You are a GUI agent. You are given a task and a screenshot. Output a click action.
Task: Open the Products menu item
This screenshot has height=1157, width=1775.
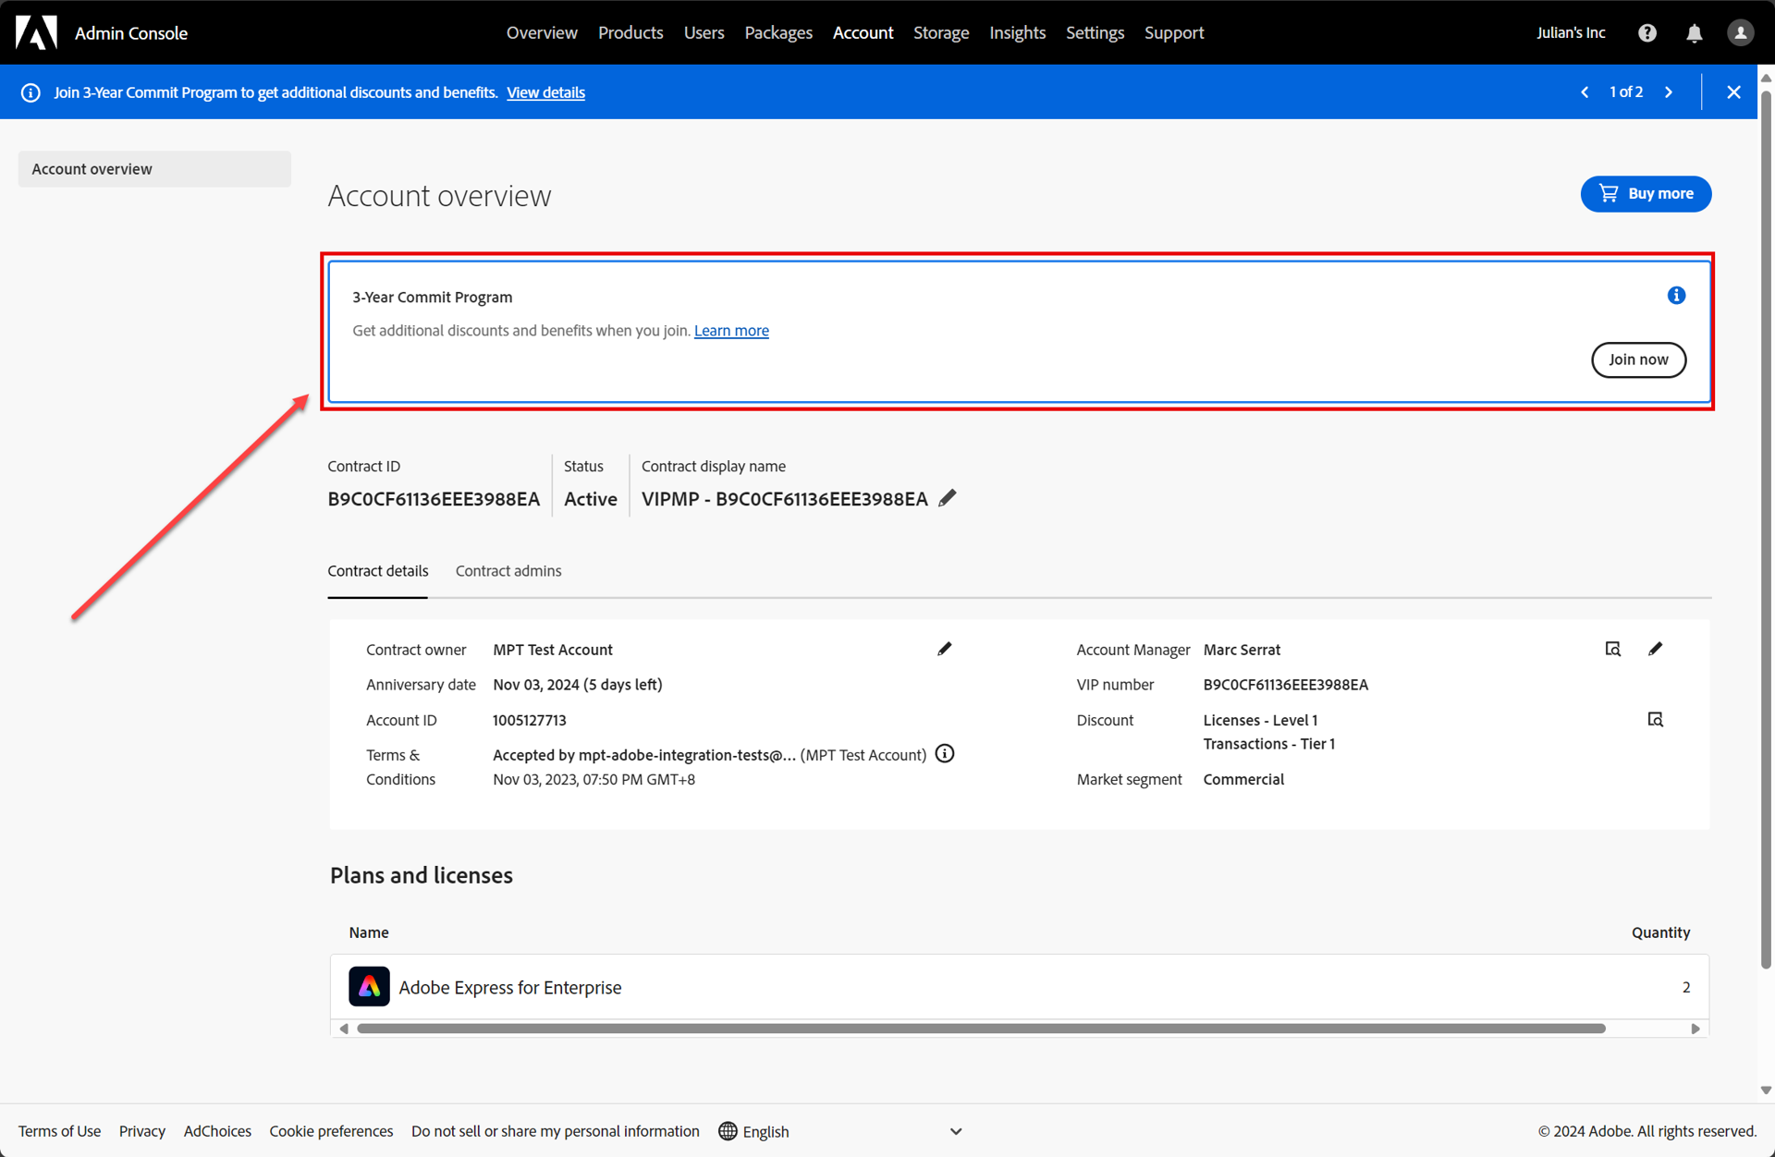(630, 33)
